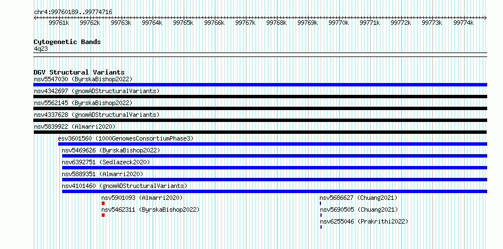Viewport: 503px width, 249px height.
Task: Click ruler position 99768k
Action: pyautogui.click(x=276, y=23)
